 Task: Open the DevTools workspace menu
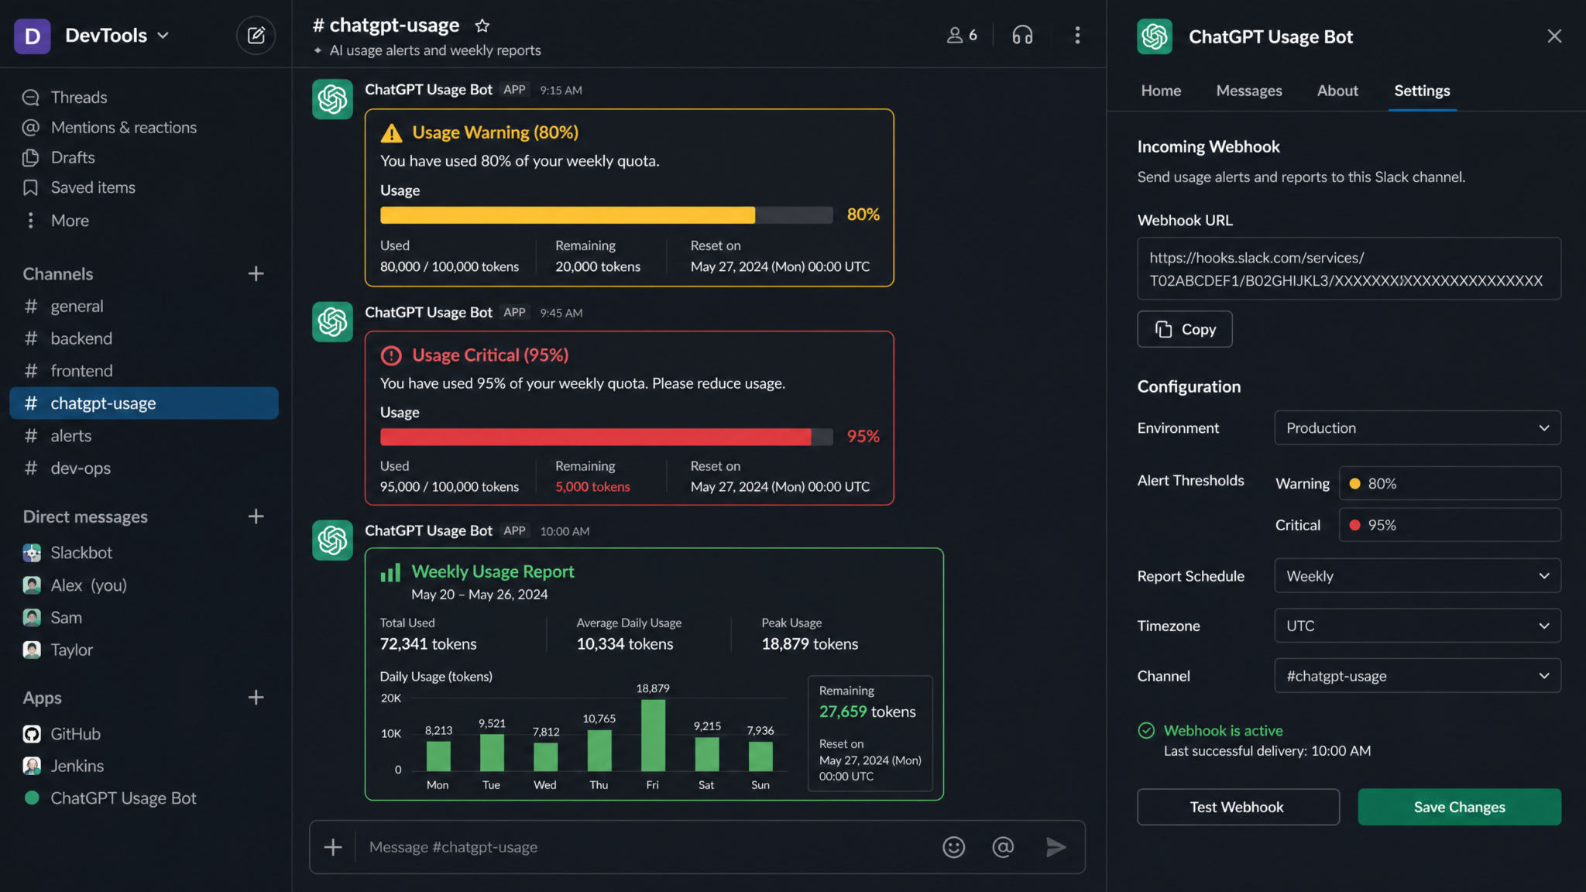116,36
